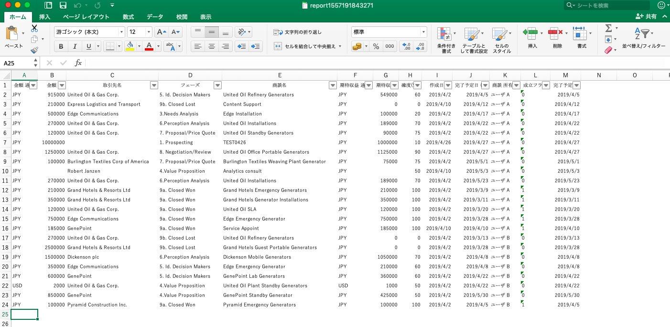Open the fill color dropdown arrow
This screenshot has width=670, height=327.
[139, 46]
